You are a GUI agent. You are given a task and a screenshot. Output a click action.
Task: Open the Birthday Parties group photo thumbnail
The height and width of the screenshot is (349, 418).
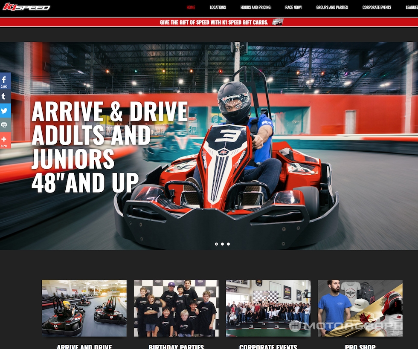click(176, 308)
